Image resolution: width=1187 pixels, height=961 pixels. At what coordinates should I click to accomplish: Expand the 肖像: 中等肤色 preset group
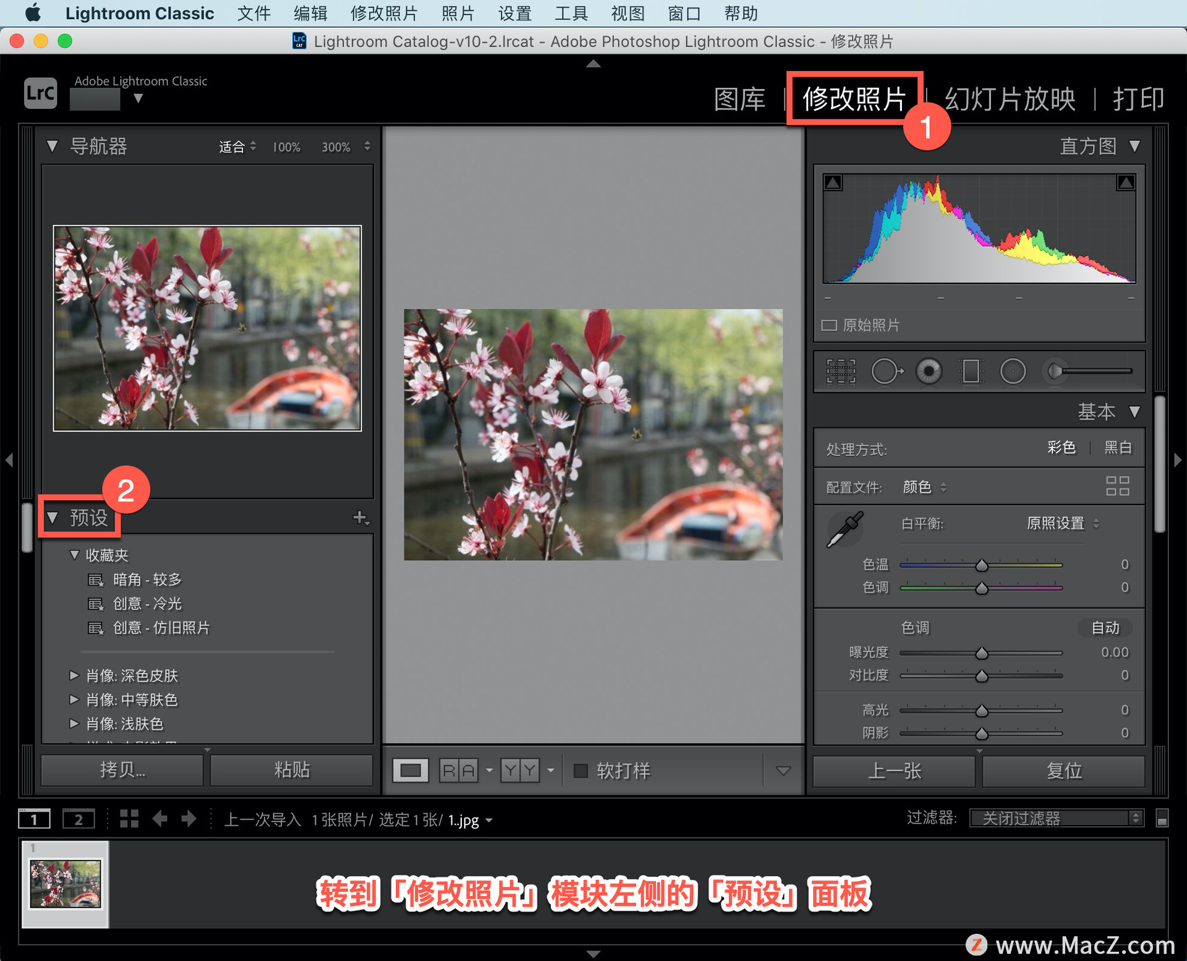74,699
